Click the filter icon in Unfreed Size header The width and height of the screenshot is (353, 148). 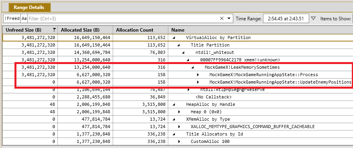click(54, 30)
